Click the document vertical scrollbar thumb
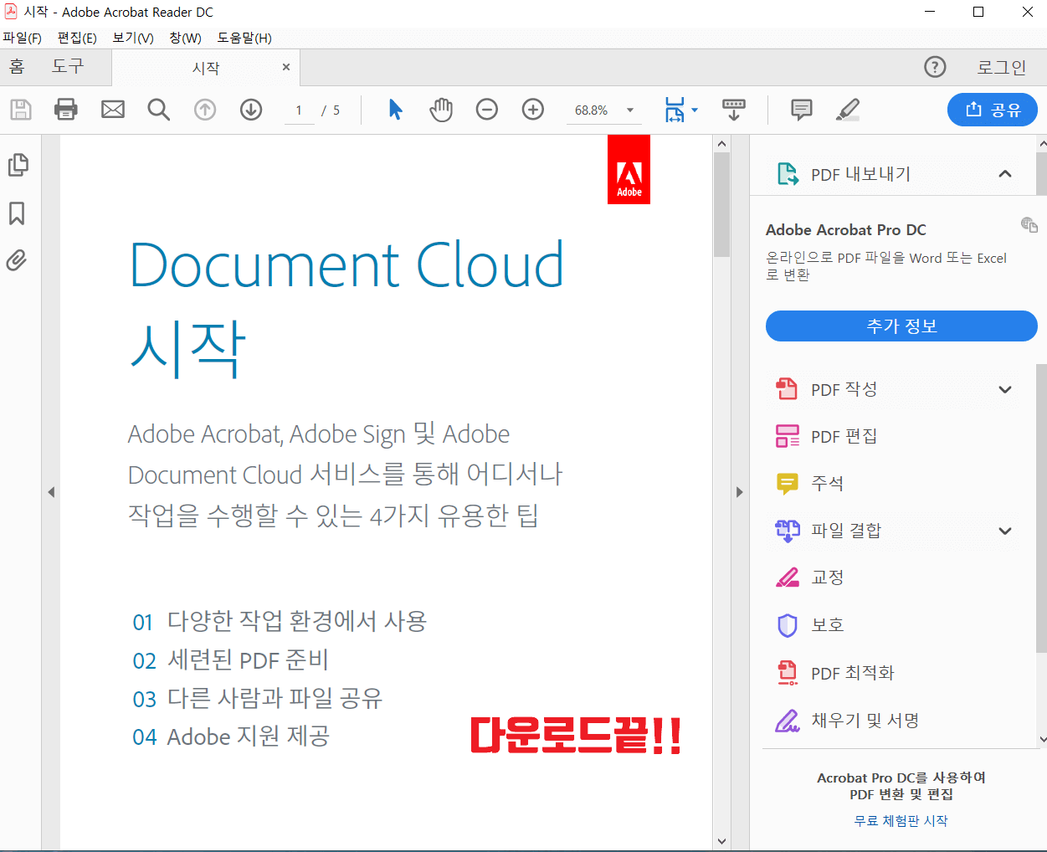Image resolution: width=1047 pixels, height=852 pixels. (x=721, y=204)
